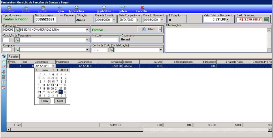This screenshot has height=138, width=273.
Task: Click the Vencimento column header
Action: click(x=45, y=62)
